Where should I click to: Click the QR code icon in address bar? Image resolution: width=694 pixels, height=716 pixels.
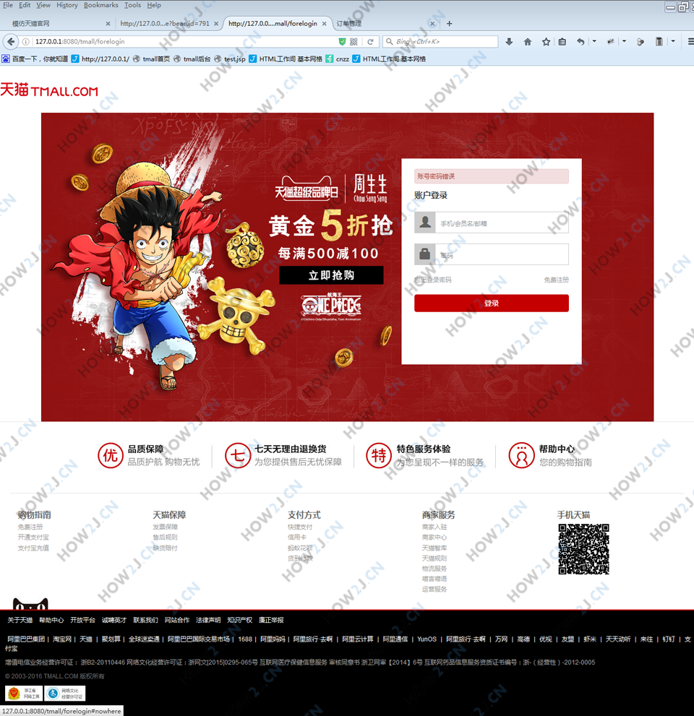(354, 42)
